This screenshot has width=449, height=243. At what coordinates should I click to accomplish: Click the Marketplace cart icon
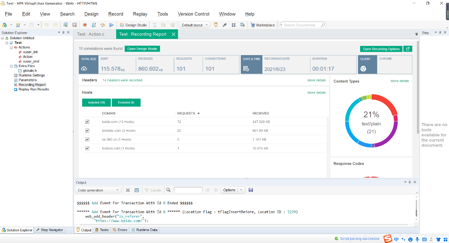pos(253,25)
